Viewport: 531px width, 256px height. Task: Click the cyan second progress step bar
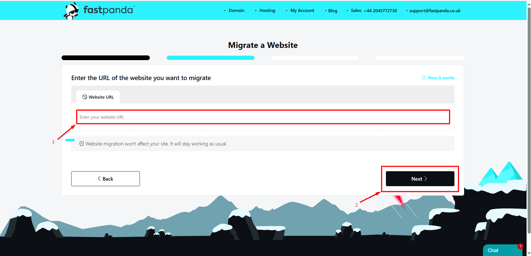point(210,58)
